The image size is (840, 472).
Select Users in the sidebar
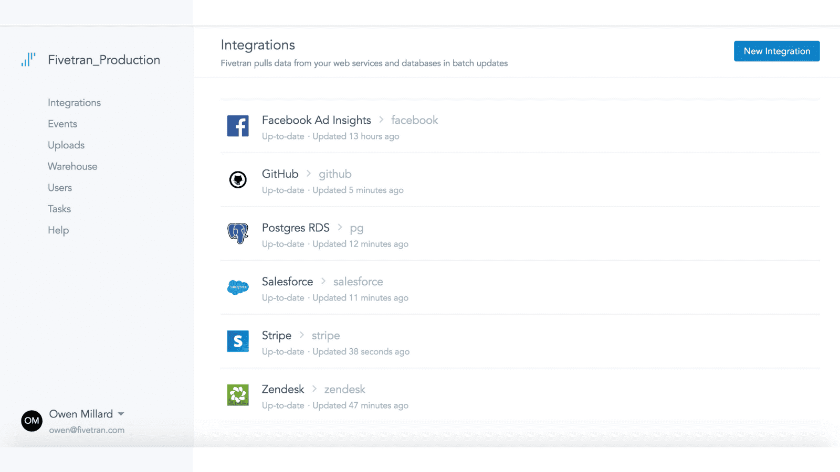point(60,188)
